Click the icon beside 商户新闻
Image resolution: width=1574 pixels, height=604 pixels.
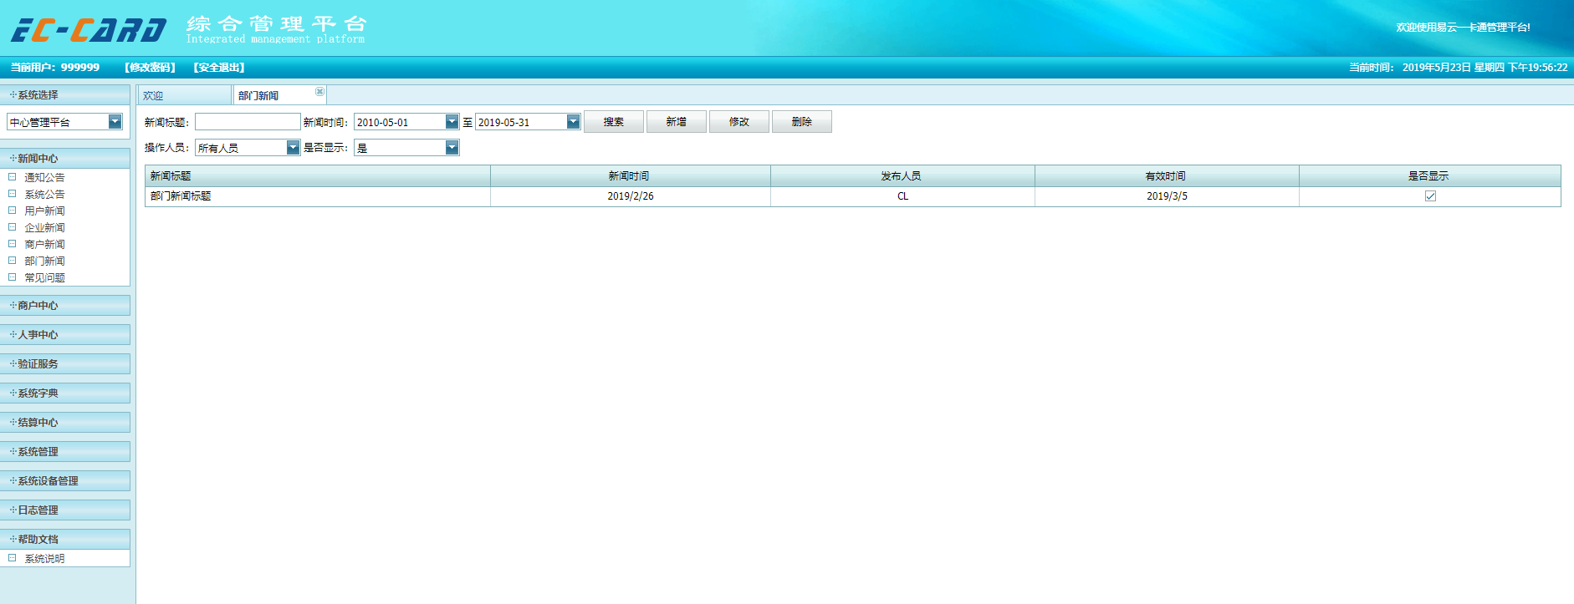coord(13,244)
